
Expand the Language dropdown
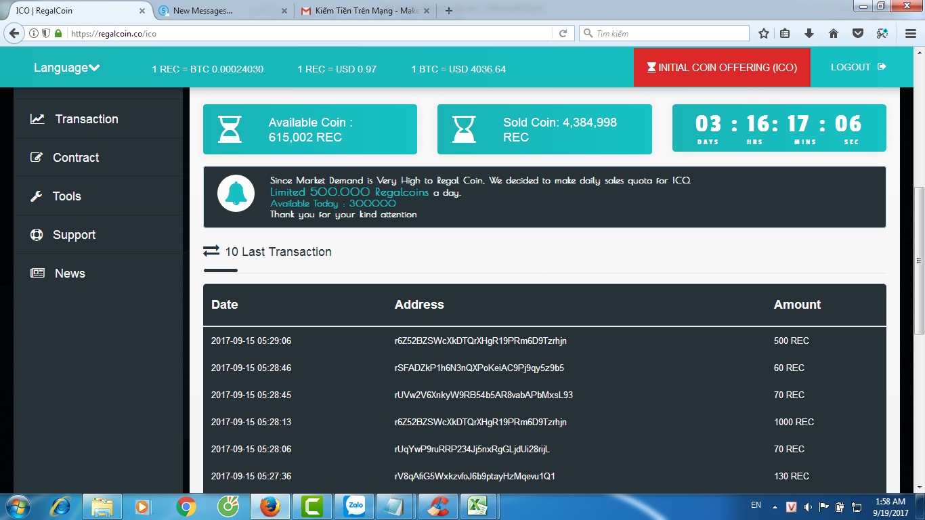[67, 68]
